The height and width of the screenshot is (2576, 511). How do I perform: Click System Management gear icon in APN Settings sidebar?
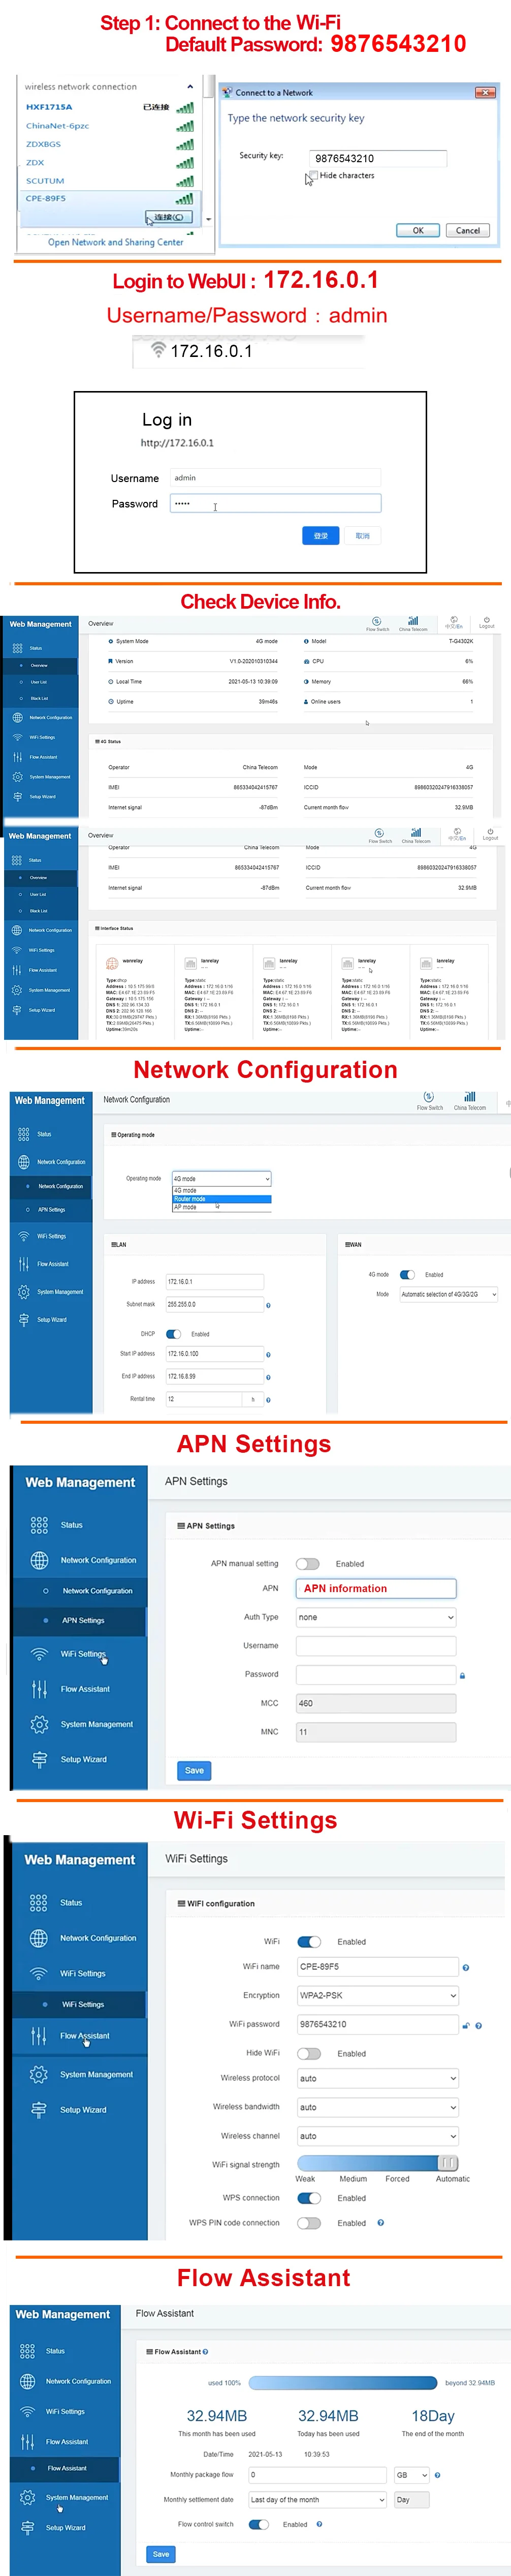[39, 1724]
